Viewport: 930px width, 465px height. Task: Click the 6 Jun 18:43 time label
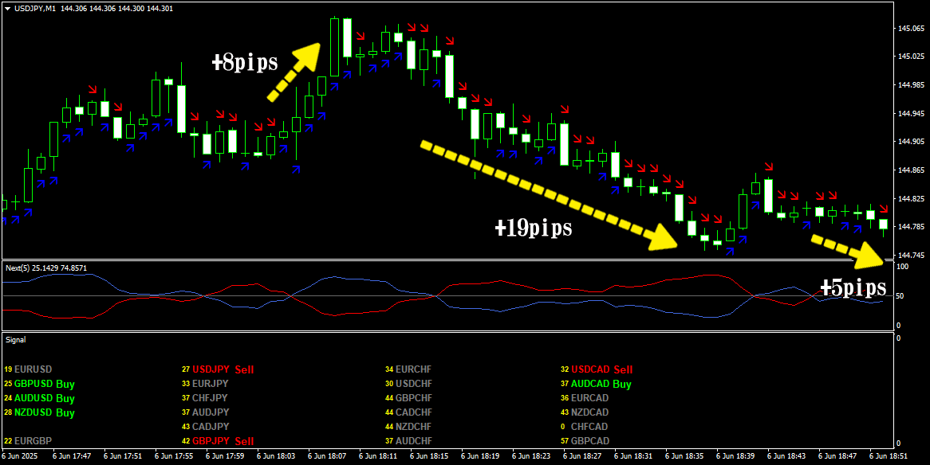[x=786, y=457]
